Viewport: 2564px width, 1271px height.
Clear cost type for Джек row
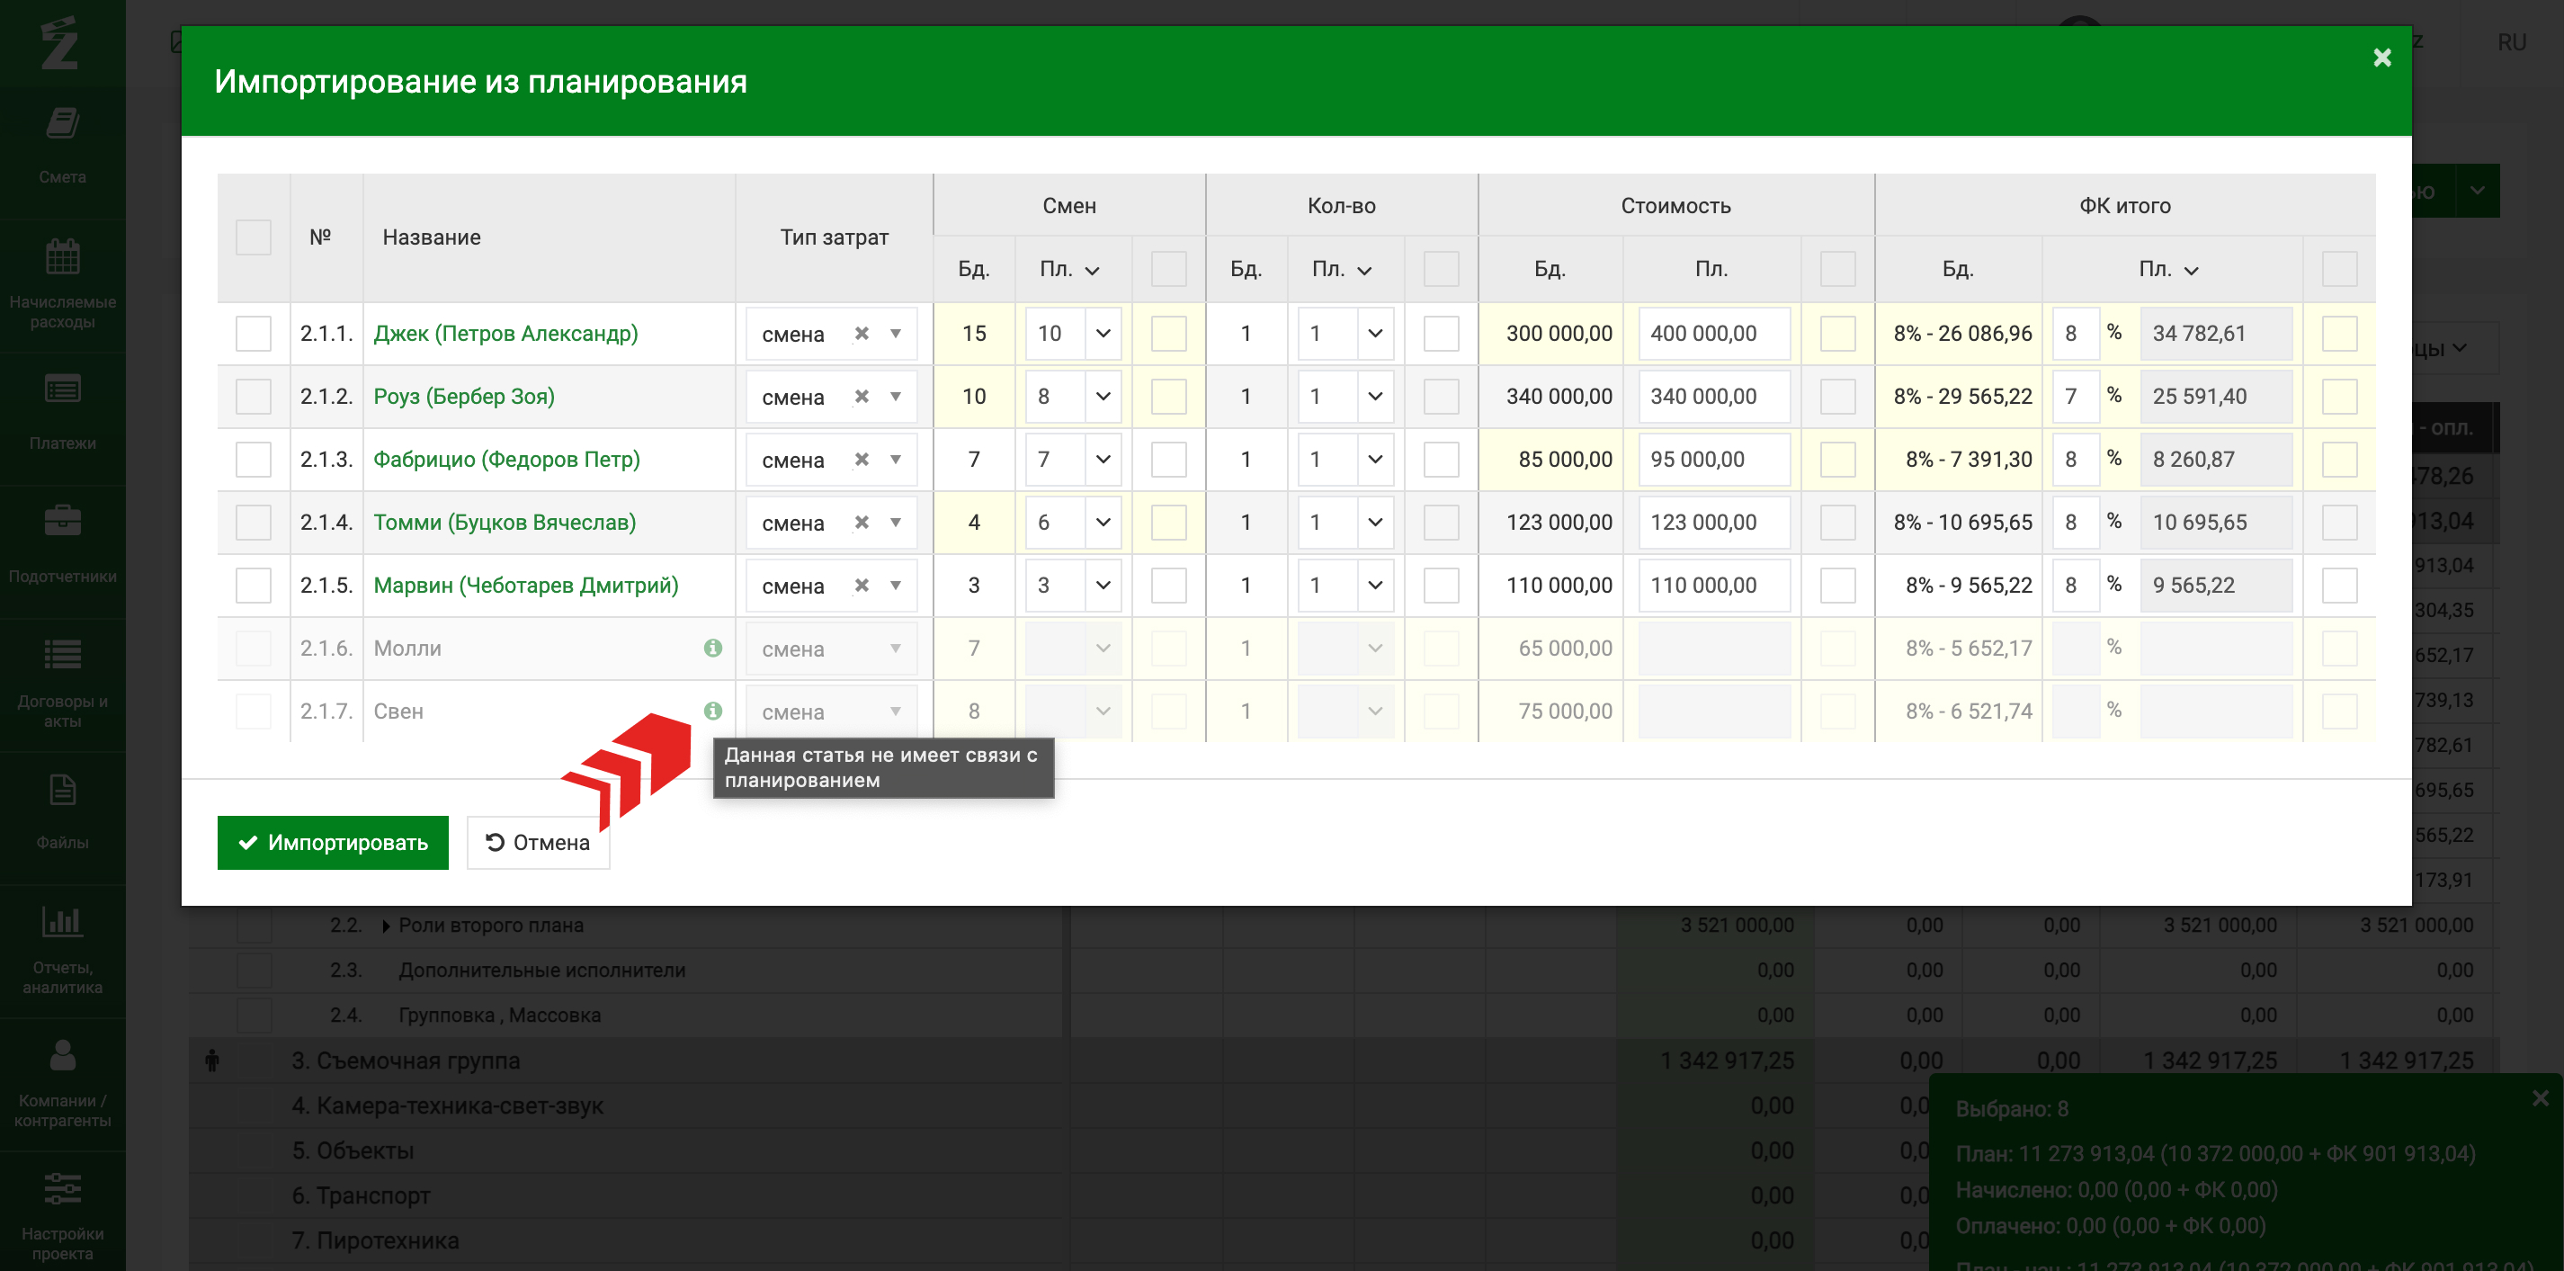pyautogui.click(x=862, y=334)
